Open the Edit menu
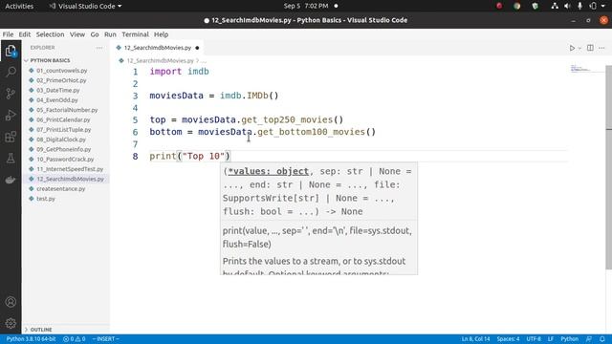 [25, 34]
